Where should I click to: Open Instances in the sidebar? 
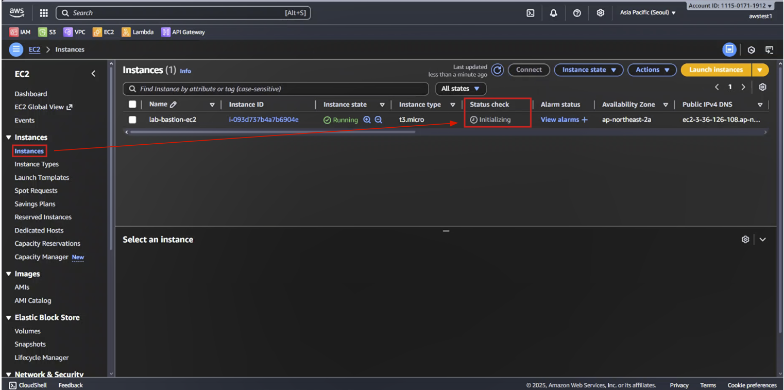(x=29, y=151)
